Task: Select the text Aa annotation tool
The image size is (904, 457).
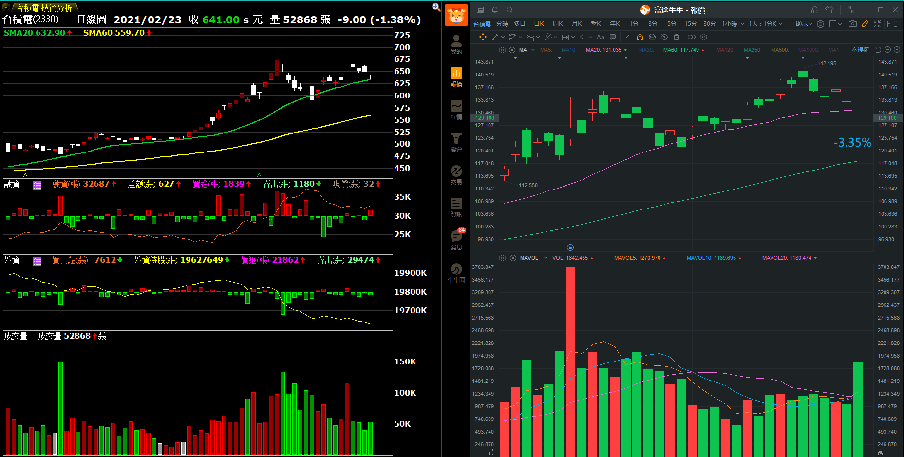Action: 600,37
